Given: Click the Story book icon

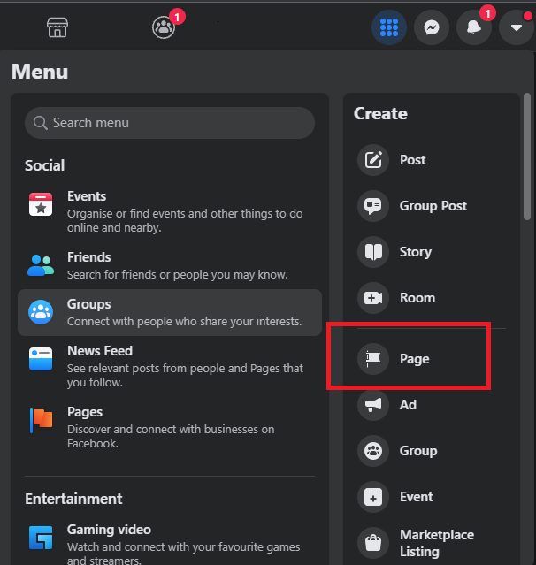Looking at the screenshot, I should [x=373, y=252].
